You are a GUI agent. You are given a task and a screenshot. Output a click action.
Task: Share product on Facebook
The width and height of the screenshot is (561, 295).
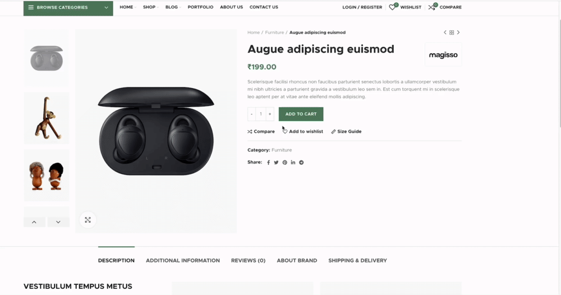268,162
